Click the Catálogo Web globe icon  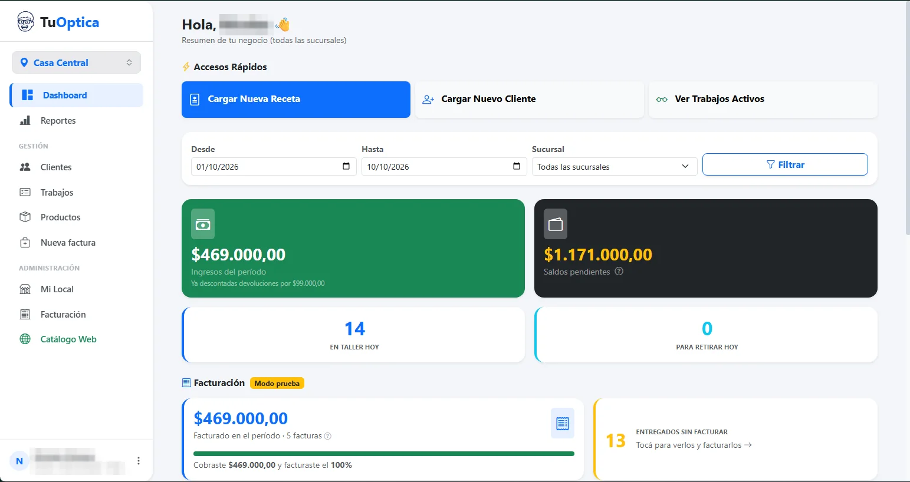point(25,339)
